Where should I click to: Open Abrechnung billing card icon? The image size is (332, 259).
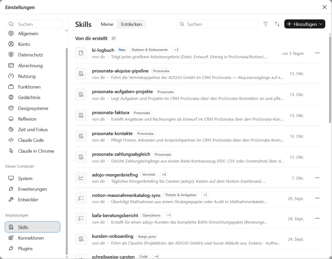(x=11, y=65)
